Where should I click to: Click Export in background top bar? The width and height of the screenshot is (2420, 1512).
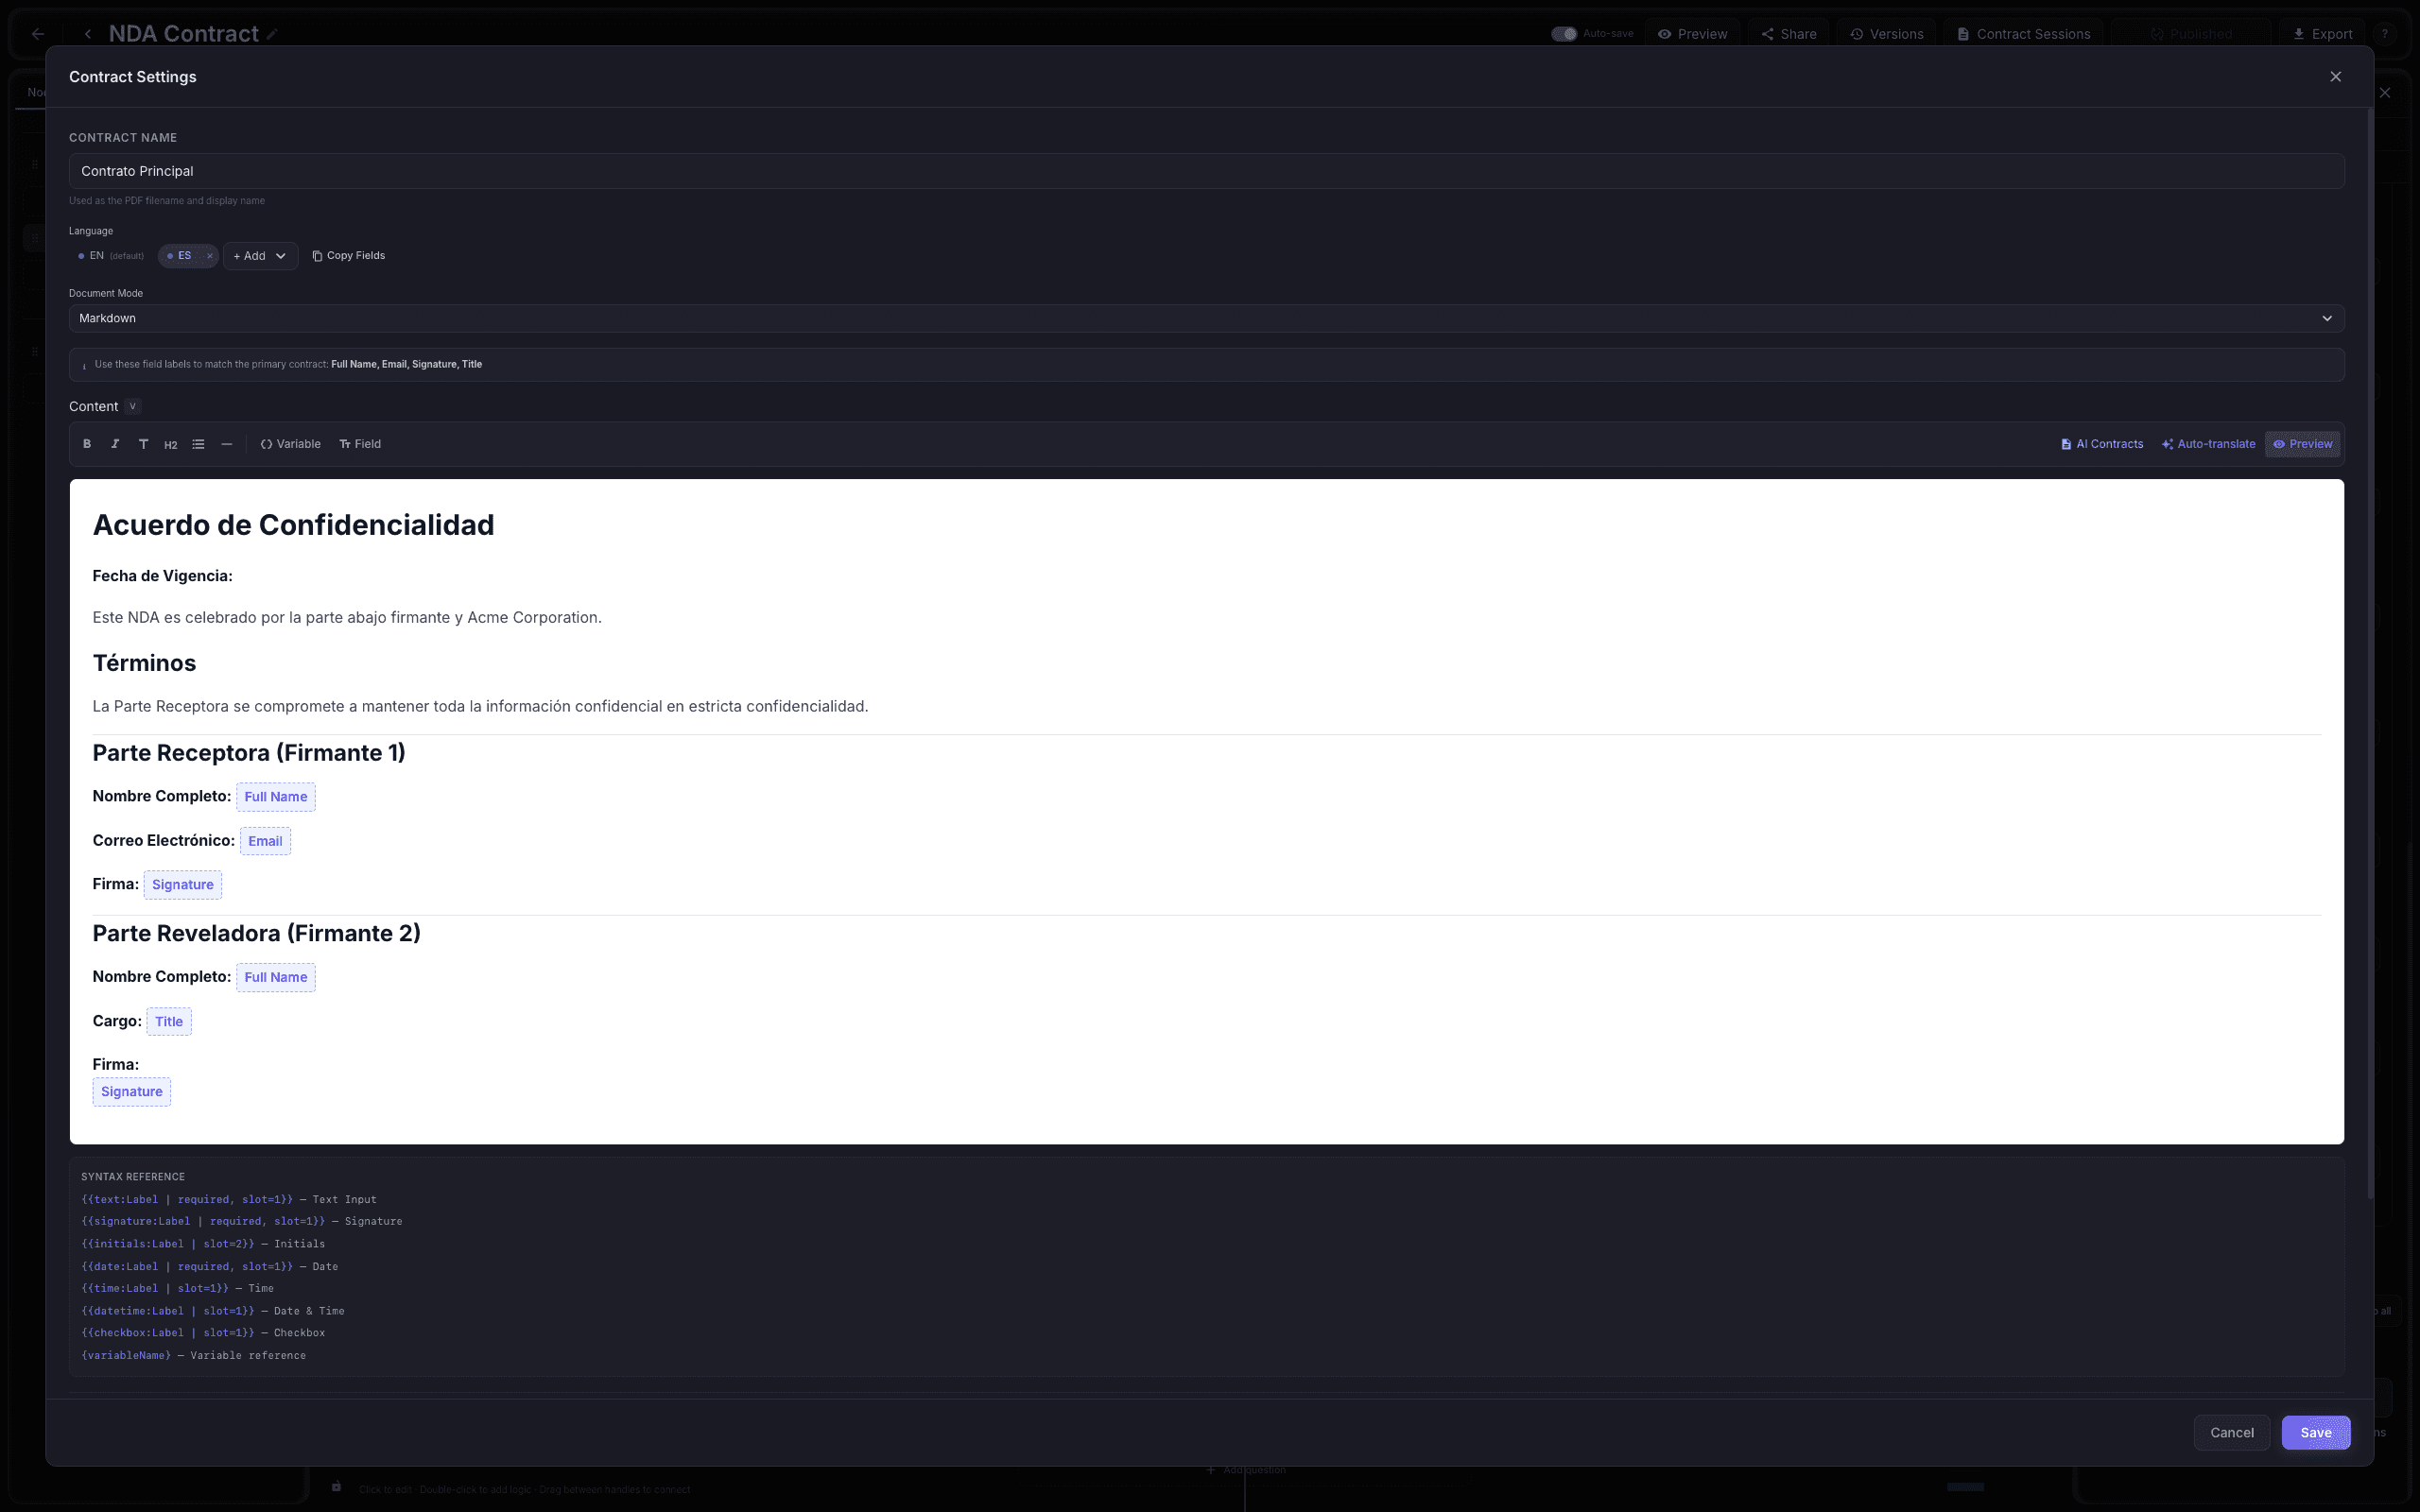pos(2322,34)
